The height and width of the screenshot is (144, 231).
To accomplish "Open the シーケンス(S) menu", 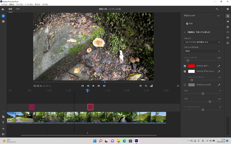I will coord(29,5).
